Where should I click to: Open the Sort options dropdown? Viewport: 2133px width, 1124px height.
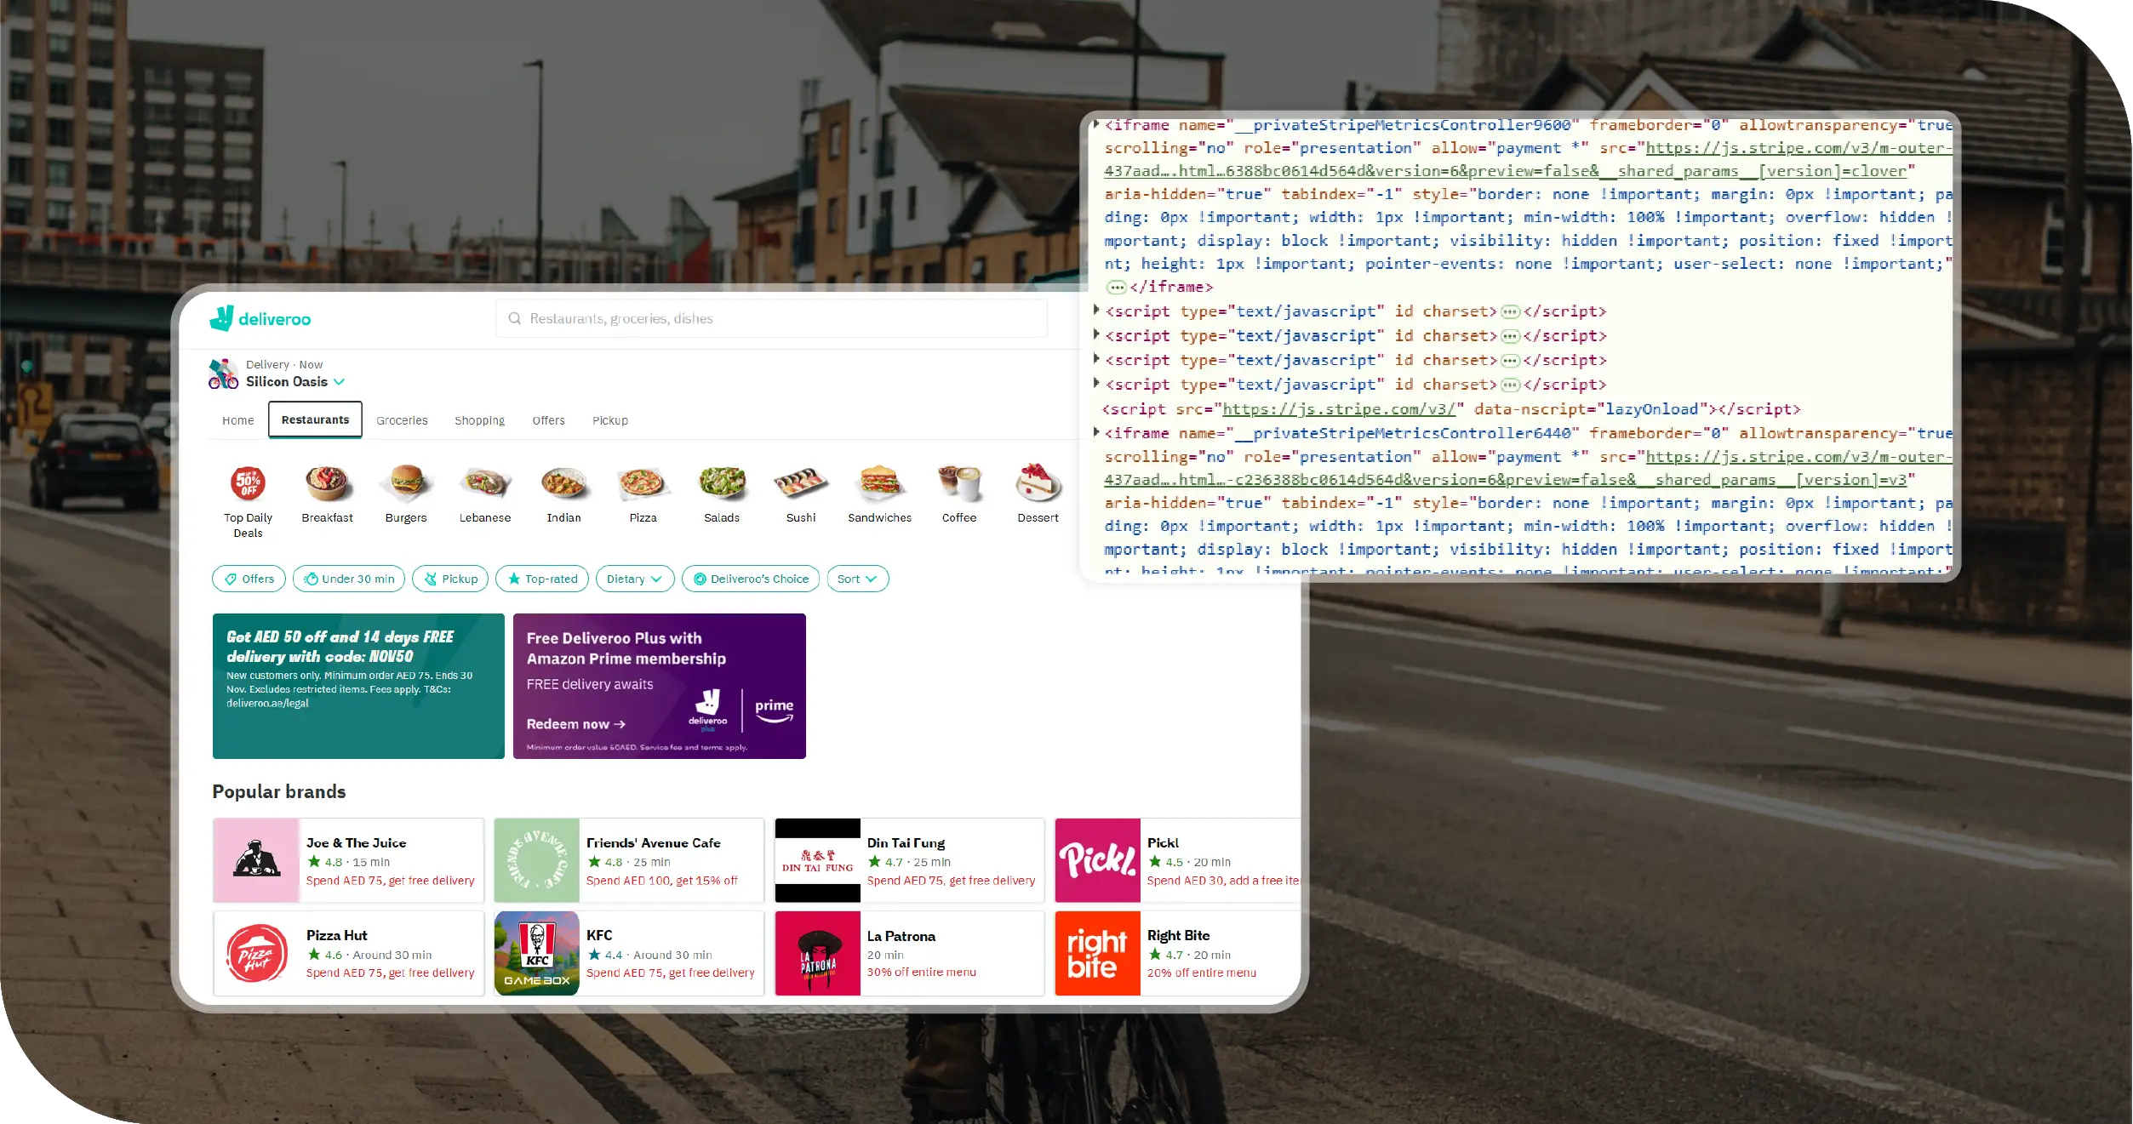click(x=856, y=579)
